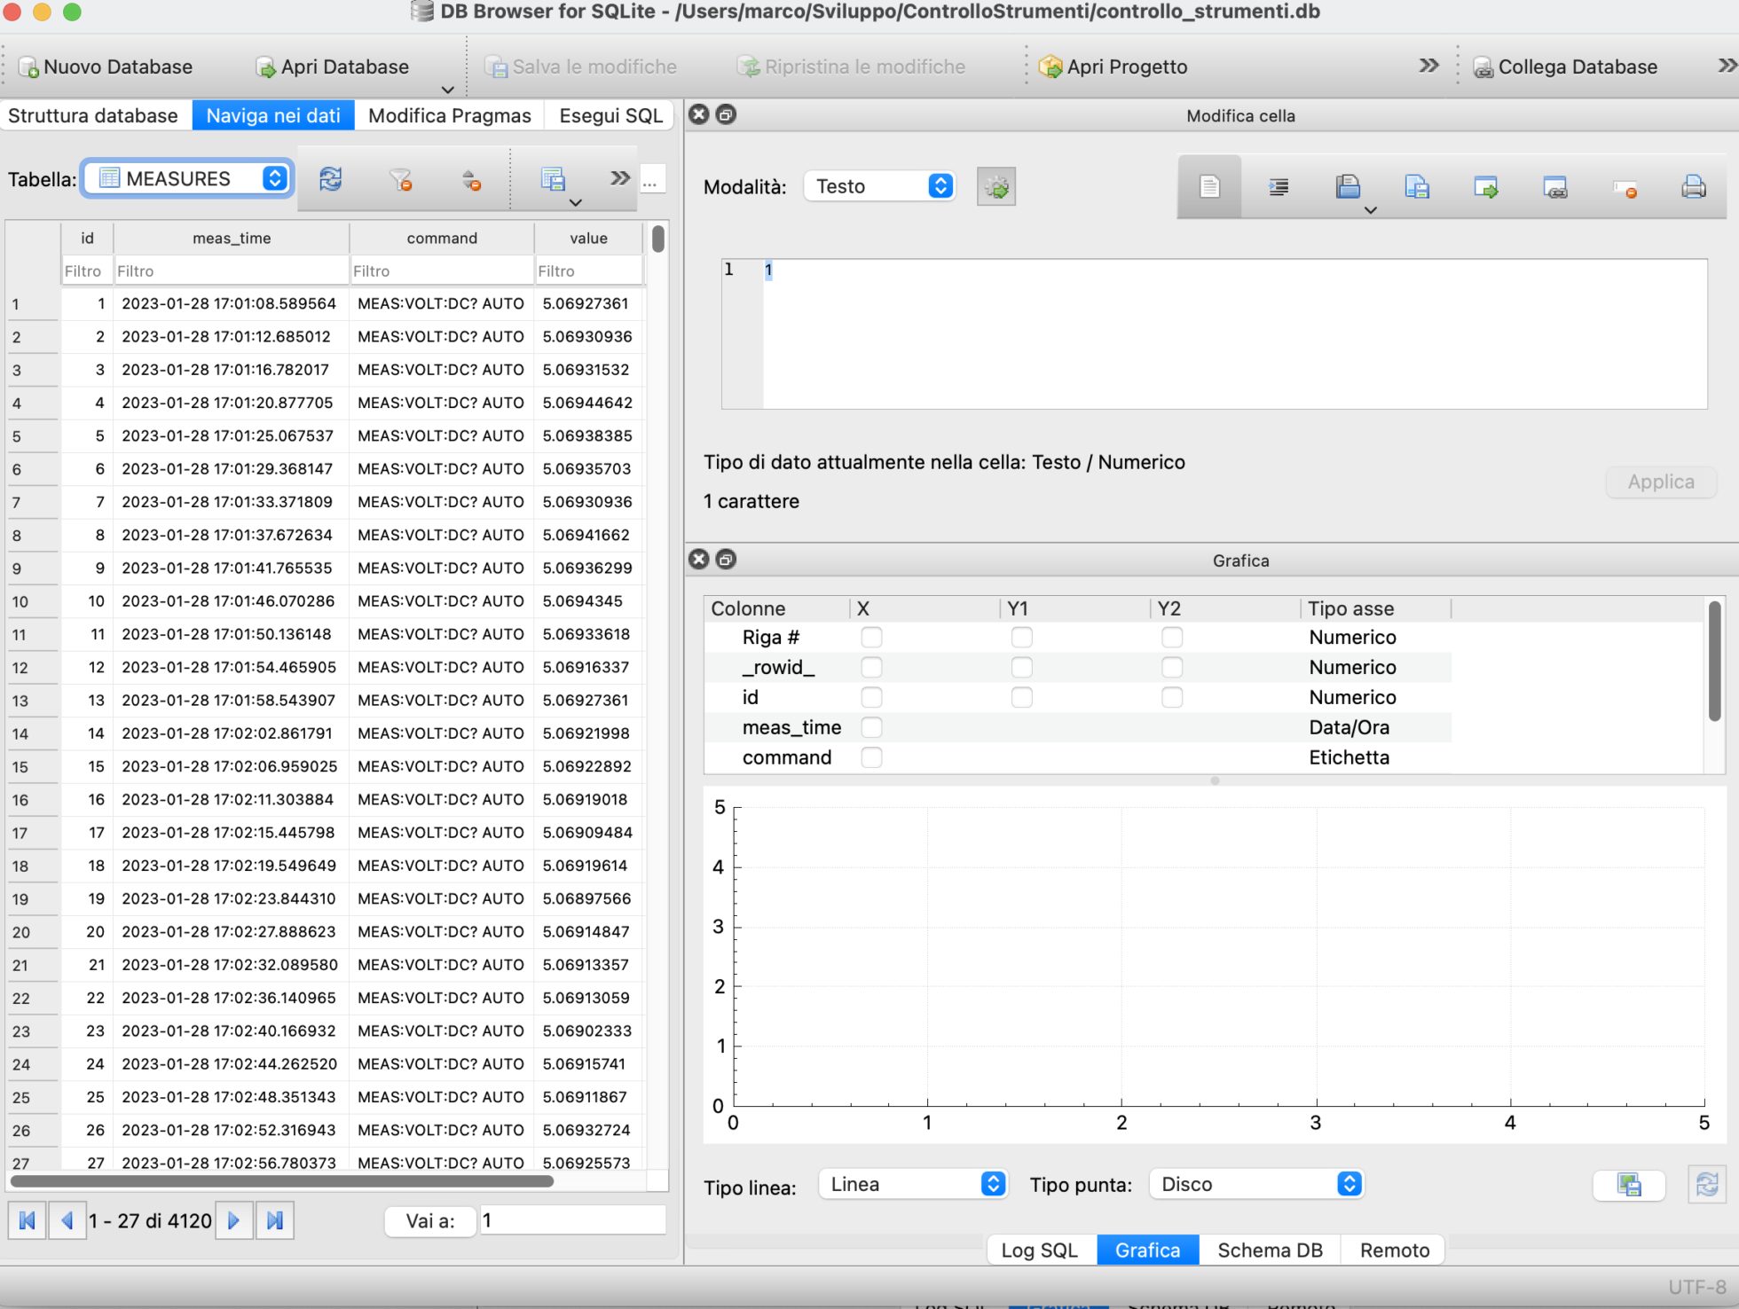
Task: Expand the table toolbar overflow chevrons
Action: (620, 178)
